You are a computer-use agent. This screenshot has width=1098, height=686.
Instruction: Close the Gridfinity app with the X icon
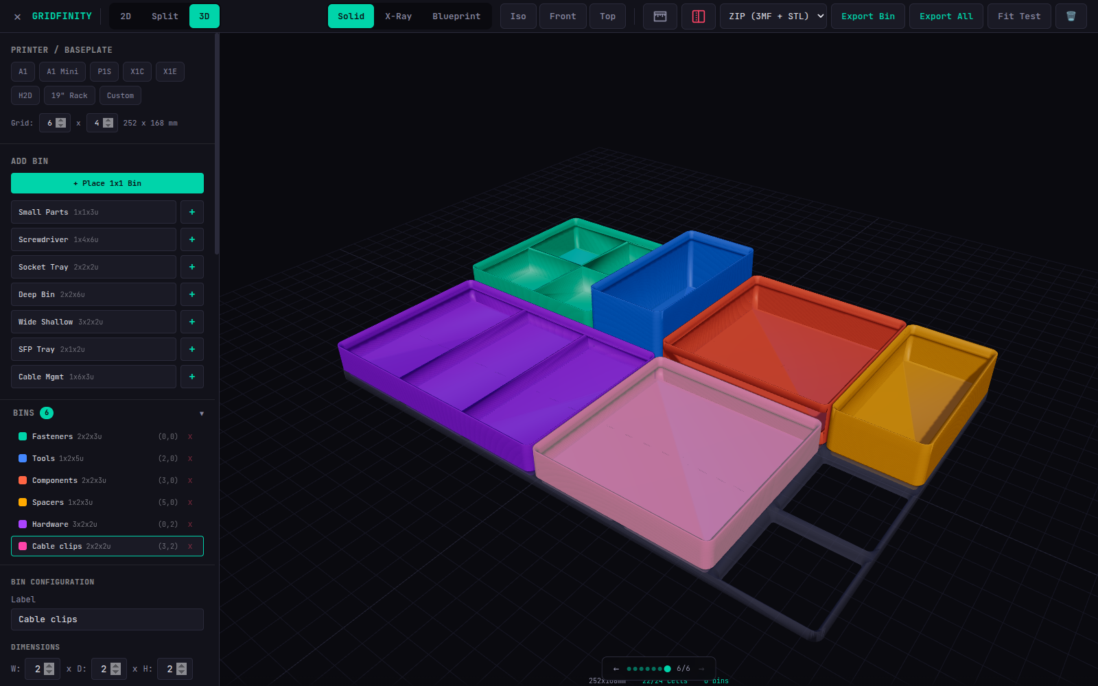(17, 16)
